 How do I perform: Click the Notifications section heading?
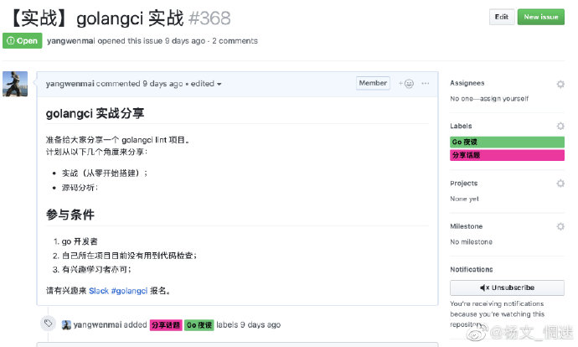(x=472, y=270)
